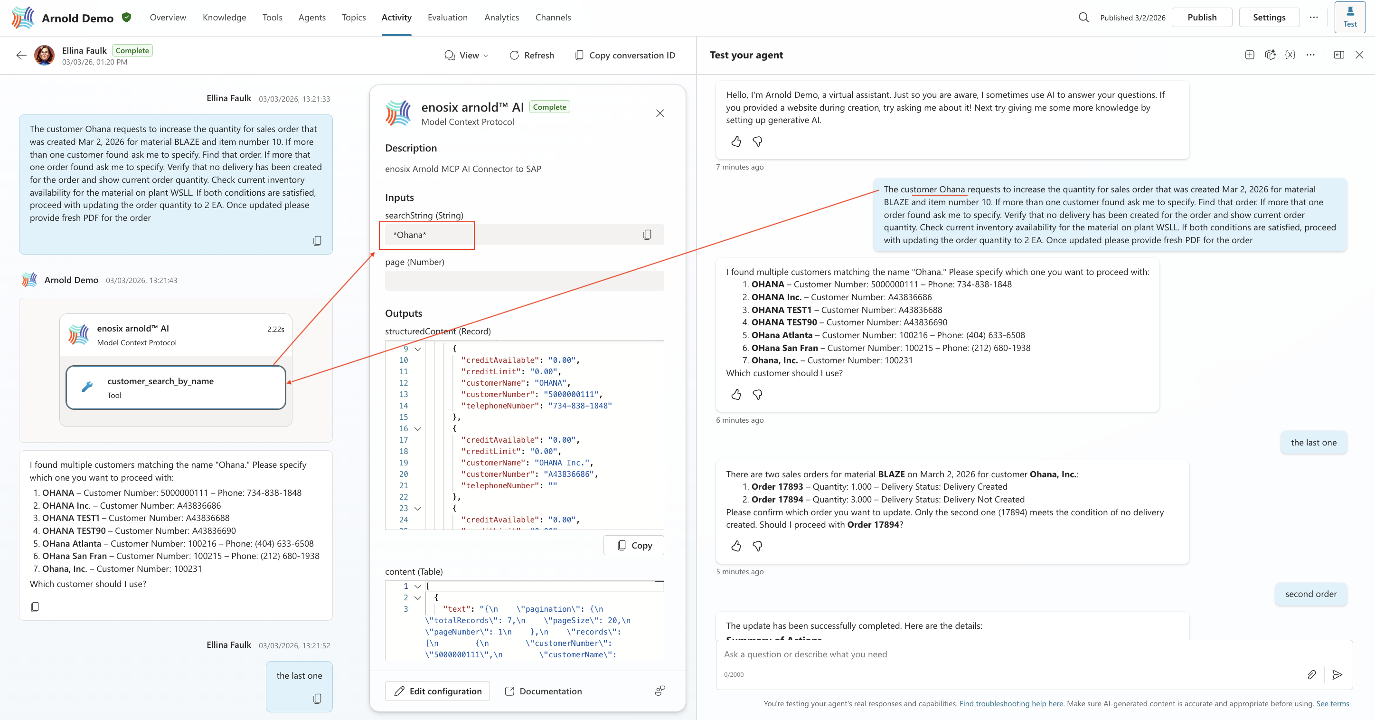Switch to the Knowledge tab
Viewport: 1375px width, 720px height.
coord(224,18)
